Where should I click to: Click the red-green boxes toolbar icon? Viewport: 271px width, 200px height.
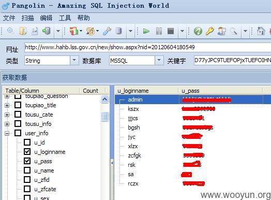click(x=74, y=31)
